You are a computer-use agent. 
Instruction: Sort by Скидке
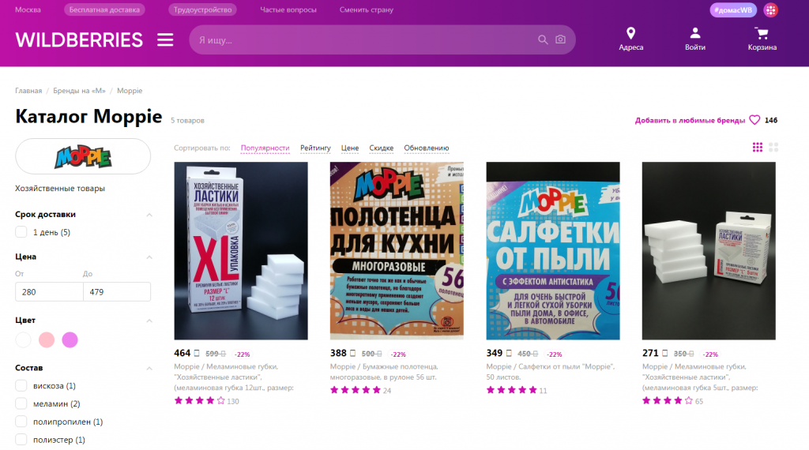tap(382, 148)
